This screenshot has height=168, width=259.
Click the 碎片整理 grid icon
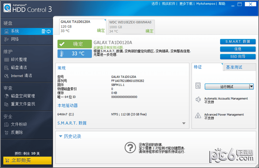(x=6, y=59)
